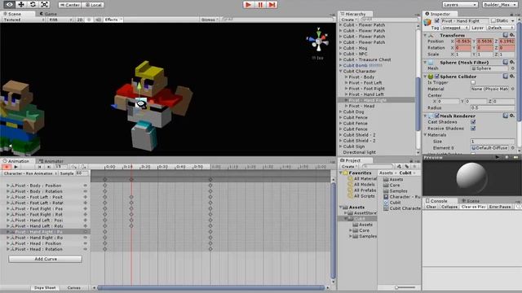Enable the Is Trigger checkbox

tap(473, 82)
